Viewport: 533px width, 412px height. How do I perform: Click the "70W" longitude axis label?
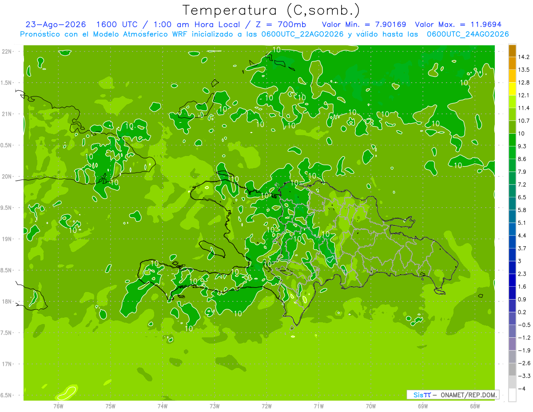371,406
